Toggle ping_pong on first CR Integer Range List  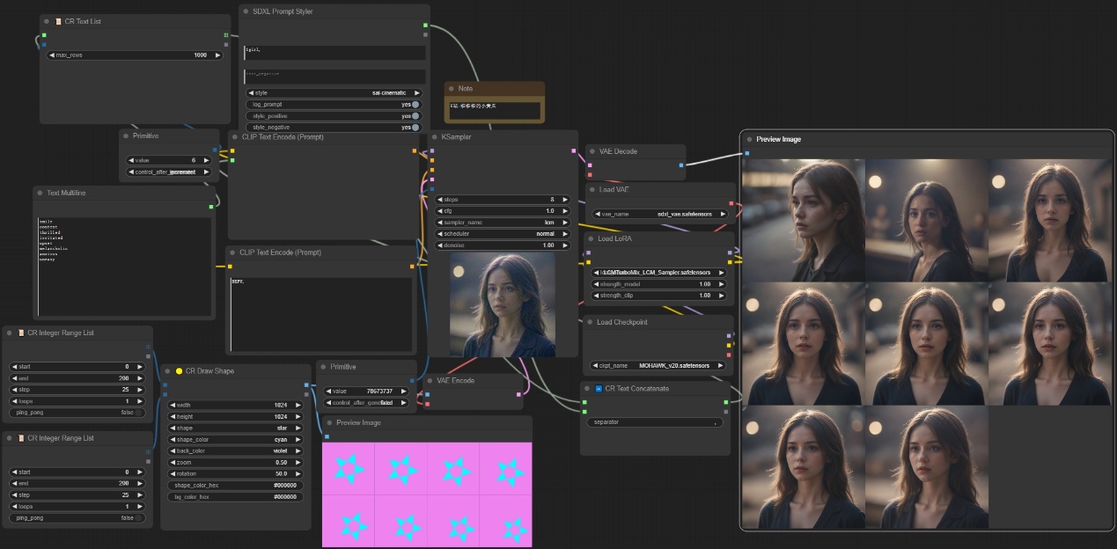click(x=77, y=412)
